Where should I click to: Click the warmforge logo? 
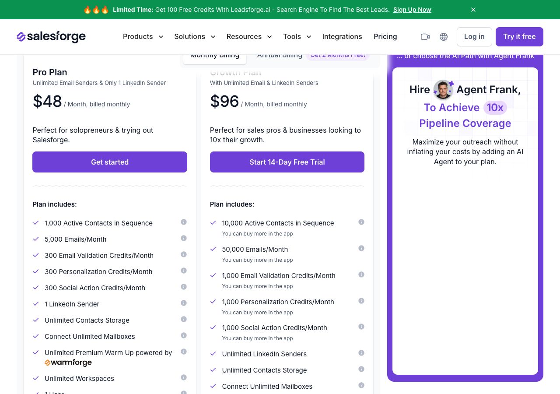pos(68,362)
